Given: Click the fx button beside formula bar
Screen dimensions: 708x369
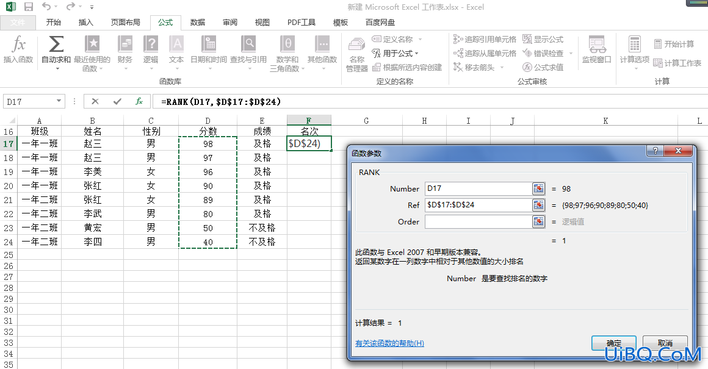Looking at the screenshot, I should [139, 101].
